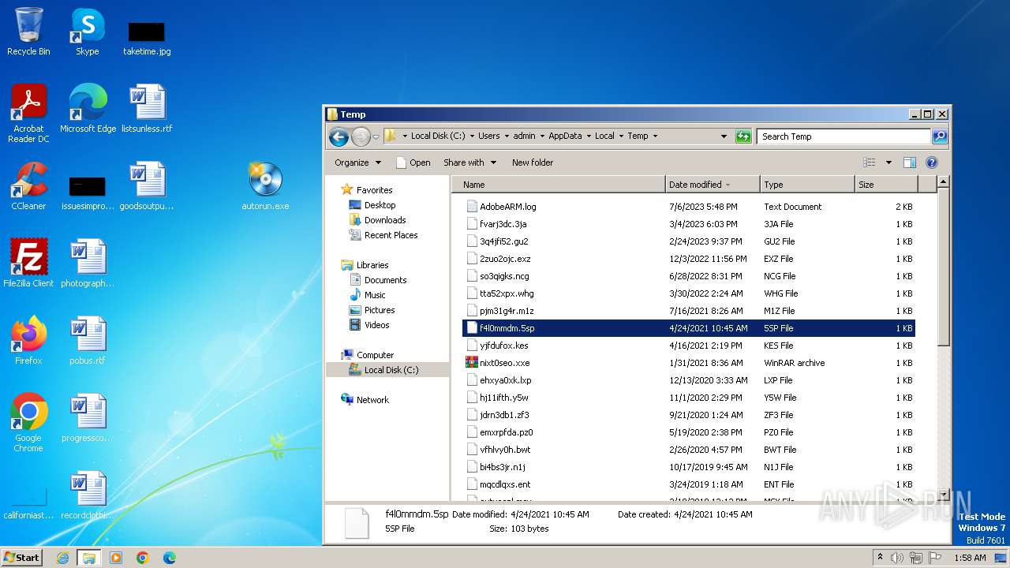
Task: Expand the Users breadcrumb arrow
Action: (507, 136)
